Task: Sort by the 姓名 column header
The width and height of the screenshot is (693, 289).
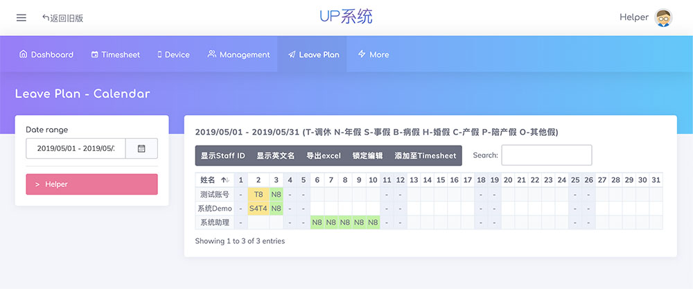Action: pos(213,179)
